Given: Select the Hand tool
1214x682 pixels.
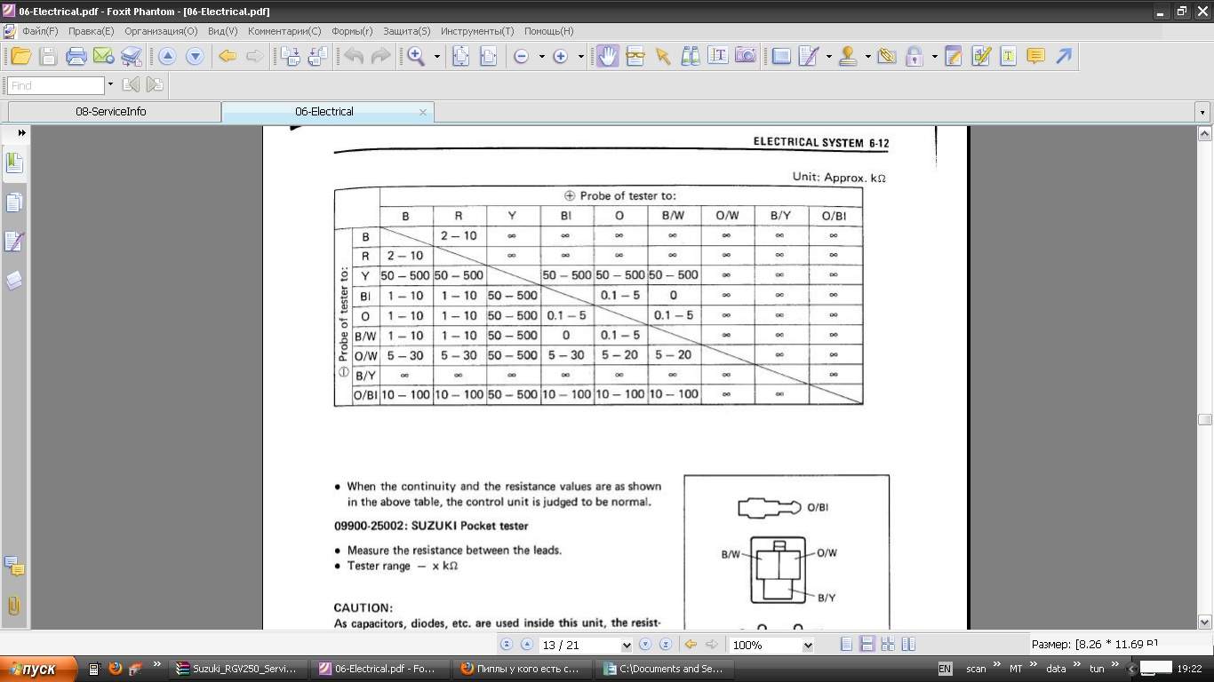Looking at the screenshot, I should (607, 57).
